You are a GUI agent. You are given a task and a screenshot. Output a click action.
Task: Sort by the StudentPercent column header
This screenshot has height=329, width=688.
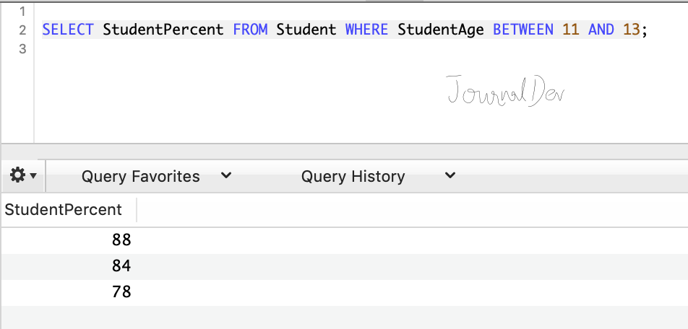(64, 210)
